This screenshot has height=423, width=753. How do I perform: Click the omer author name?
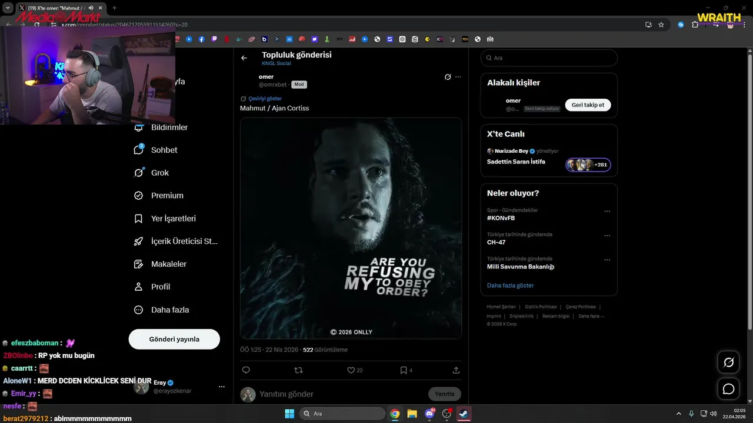point(266,77)
